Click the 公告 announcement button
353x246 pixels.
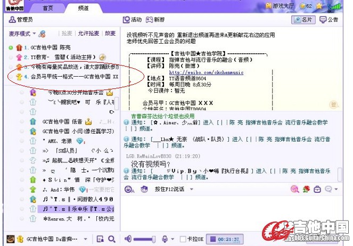tap(329, 20)
